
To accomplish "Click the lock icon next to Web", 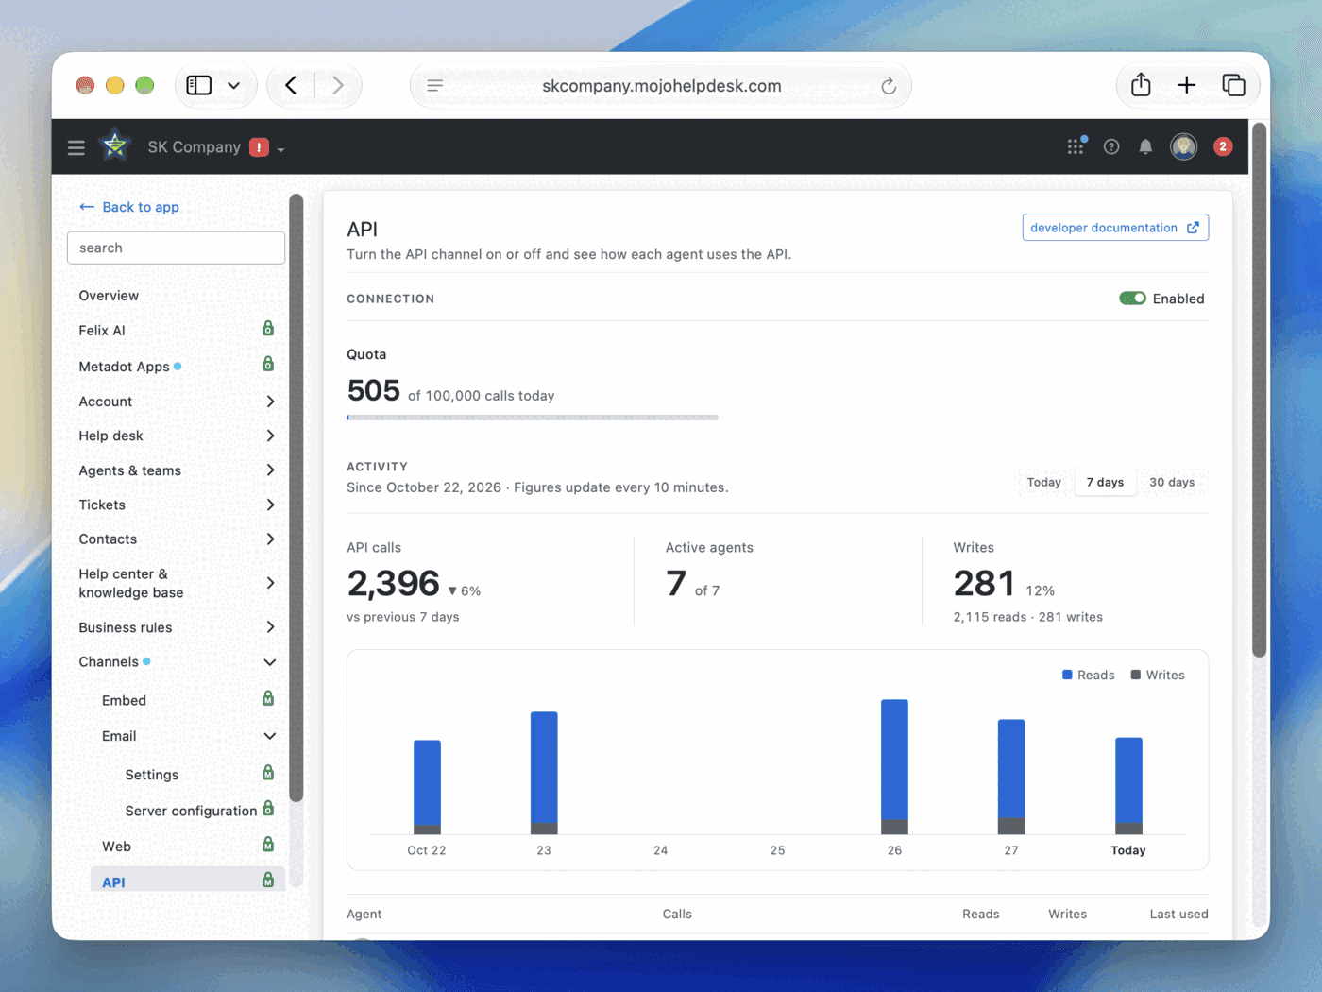I will [268, 845].
